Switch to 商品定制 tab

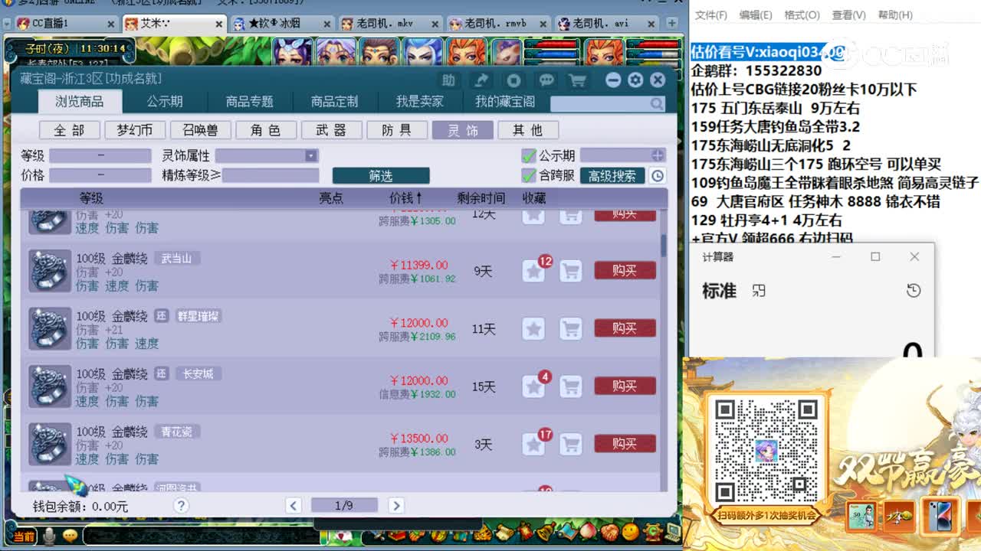334,102
